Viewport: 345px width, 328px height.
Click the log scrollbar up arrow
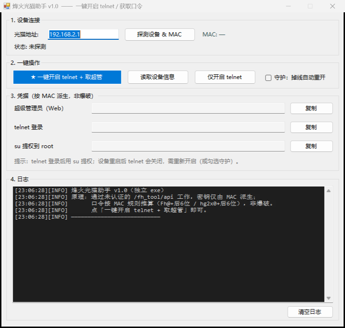coord(328,191)
